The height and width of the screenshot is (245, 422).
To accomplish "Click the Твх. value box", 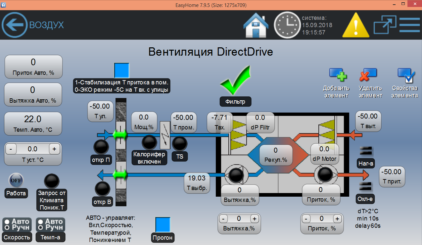I will (219, 122).
